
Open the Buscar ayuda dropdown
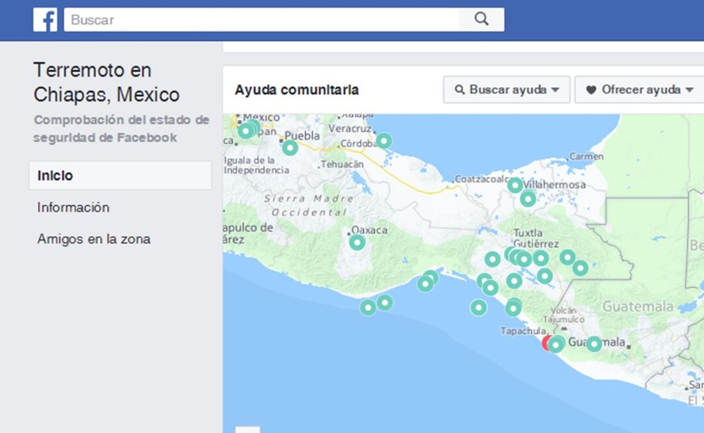tap(507, 90)
